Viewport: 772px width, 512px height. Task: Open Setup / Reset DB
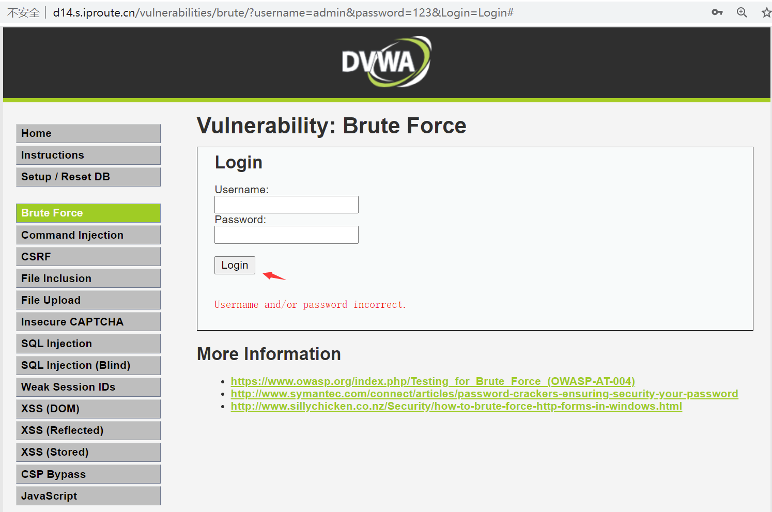88,177
